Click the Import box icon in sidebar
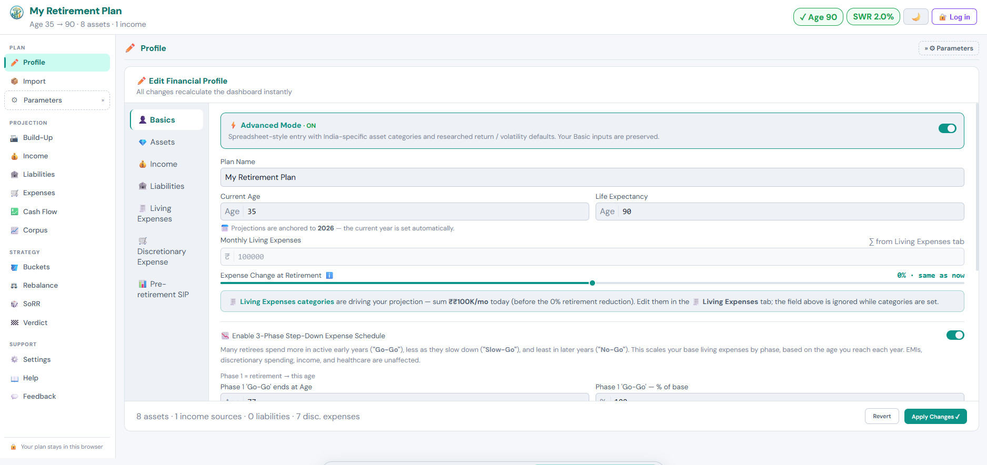 [x=15, y=82]
